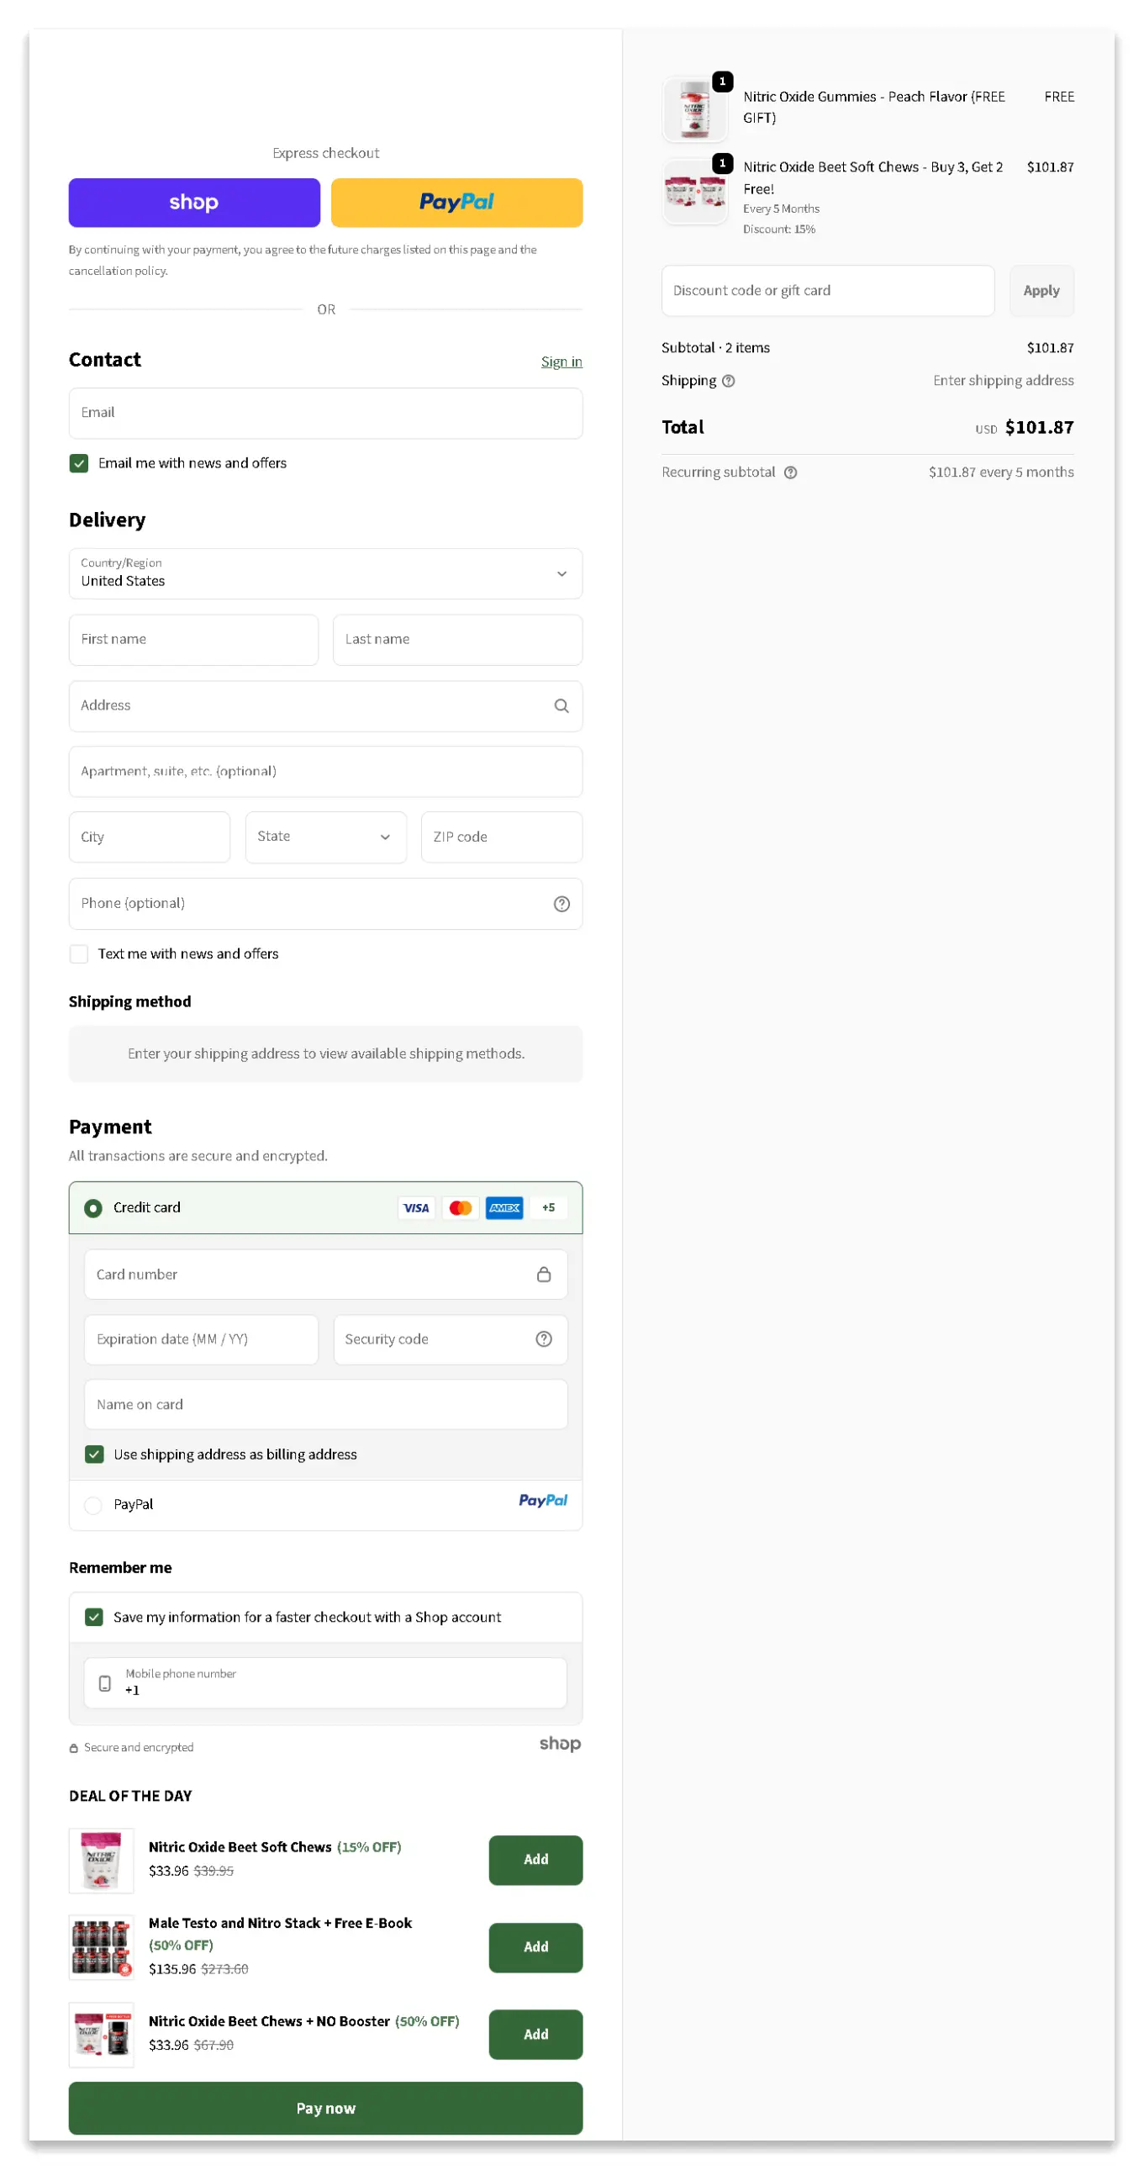1144x2170 pixels.
Task: Click the Recurring subtotal help icon
Action: pos(790,473)
